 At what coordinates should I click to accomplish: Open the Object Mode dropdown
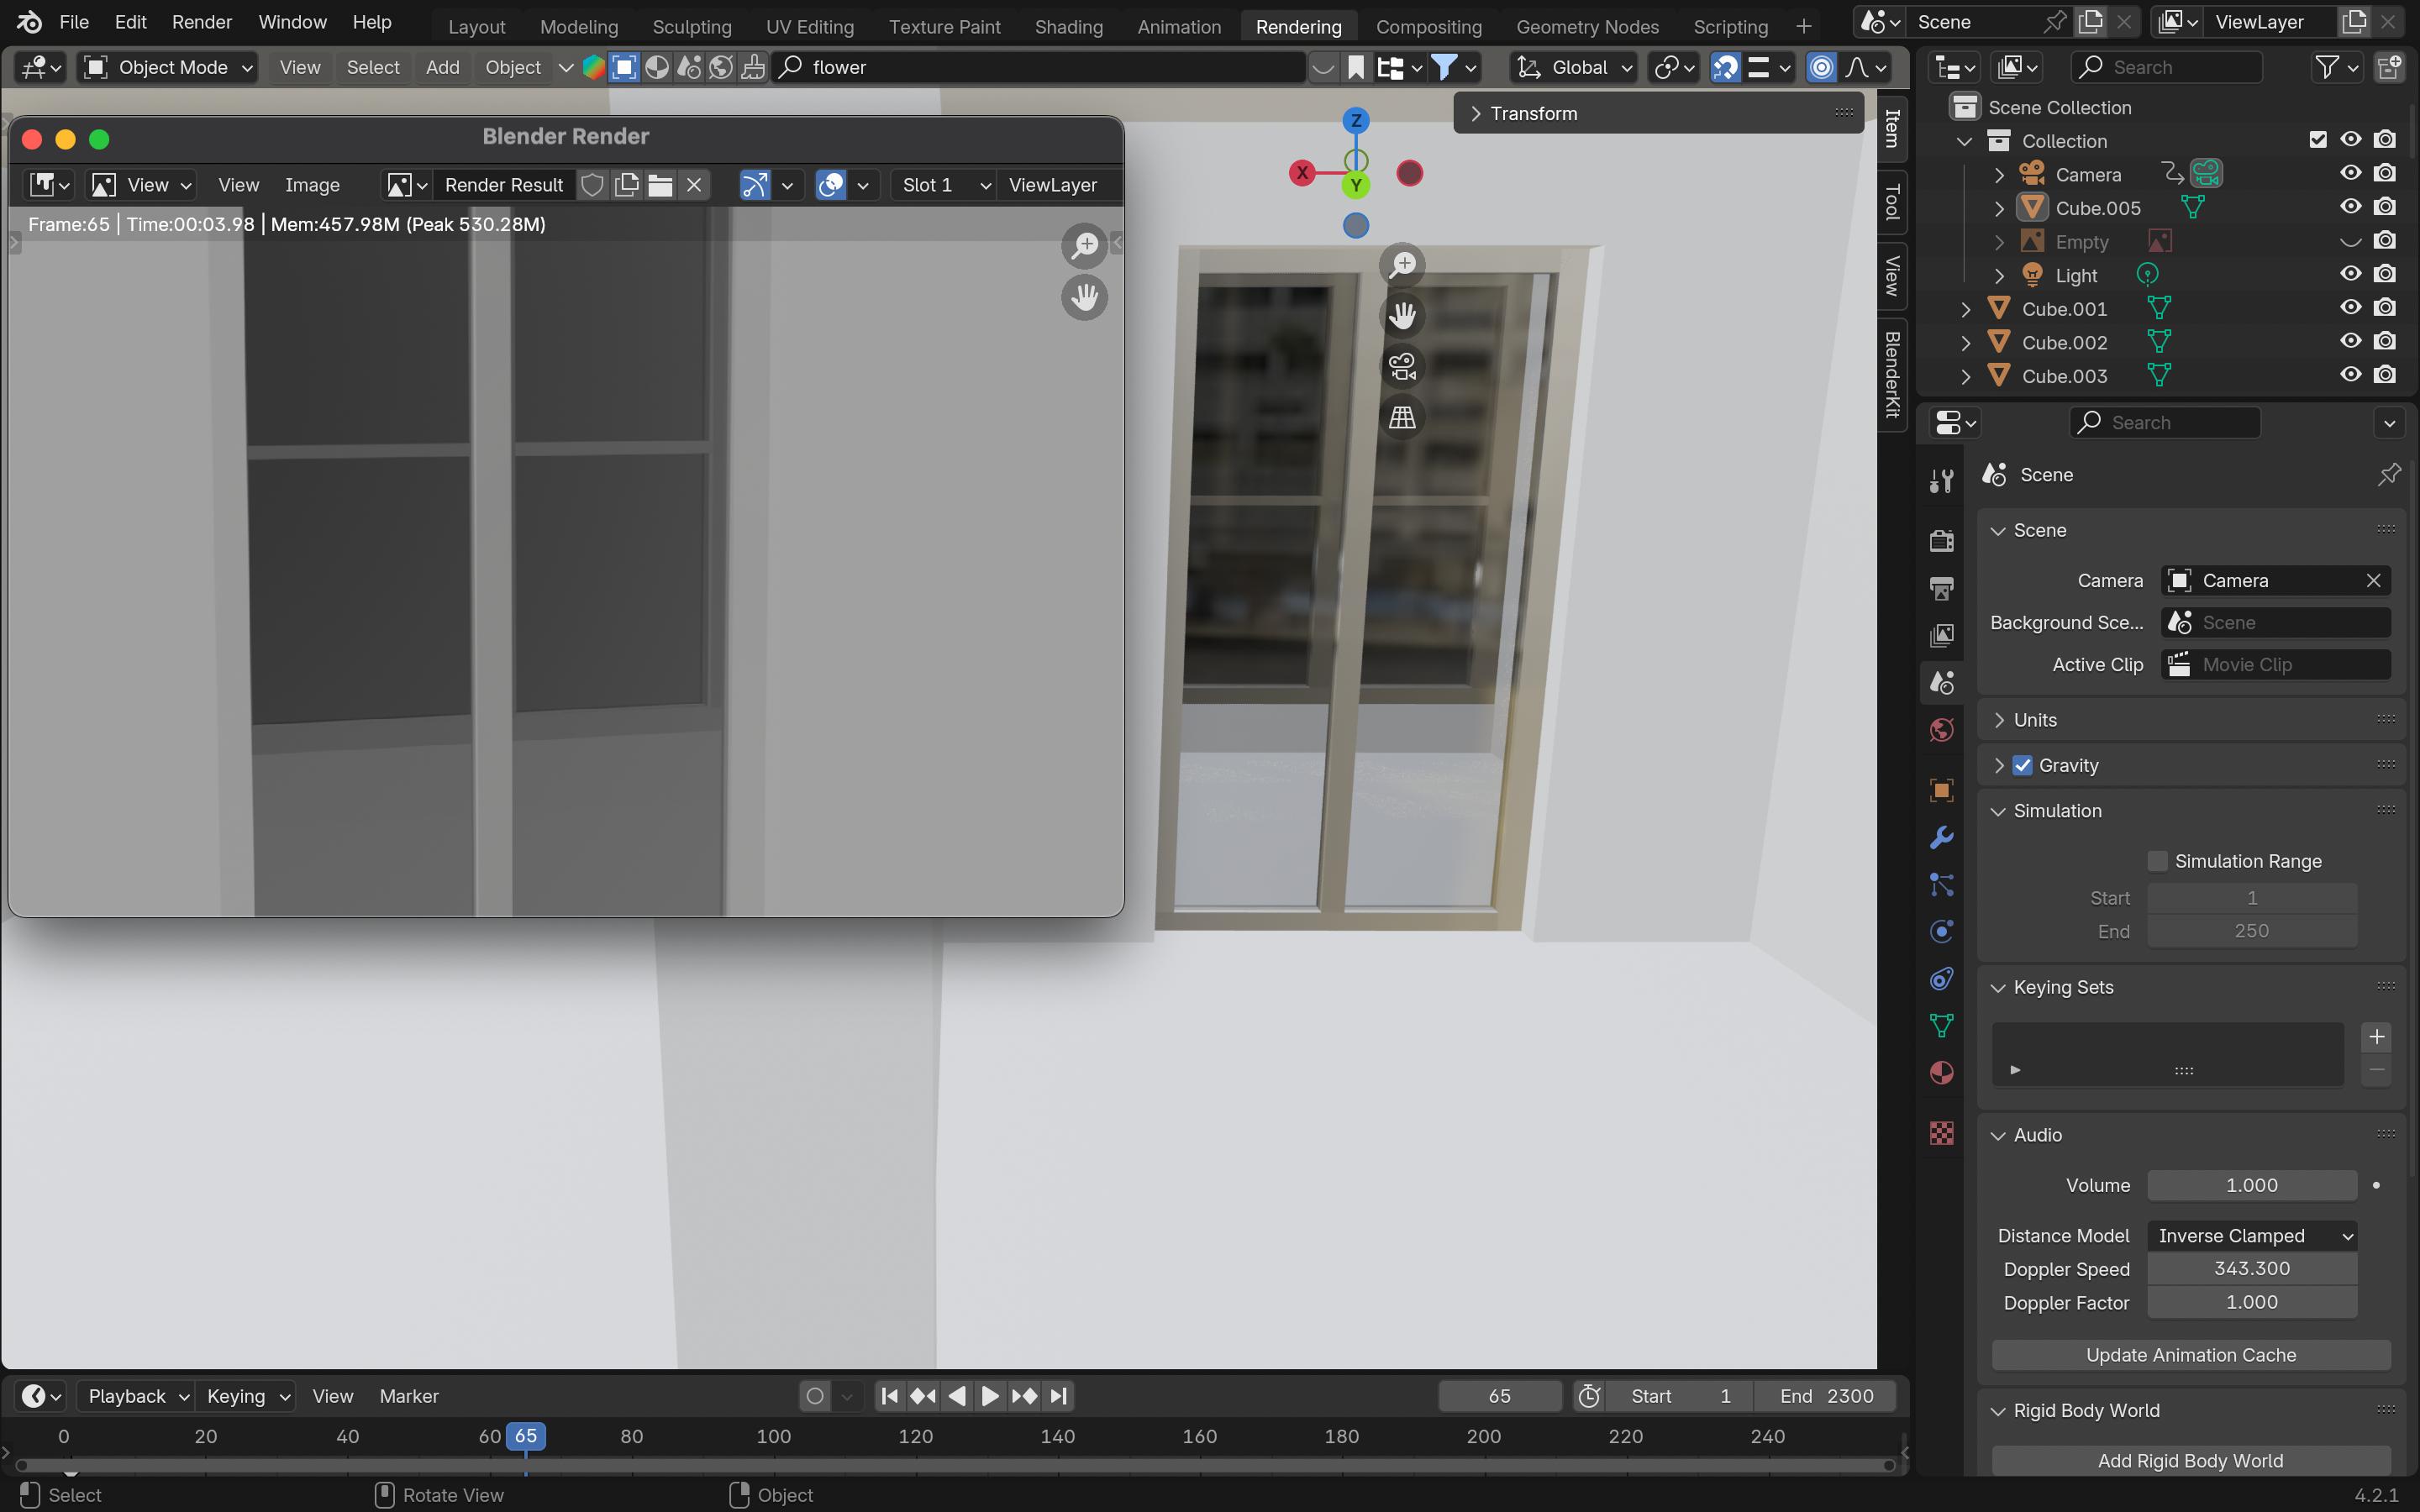(166, 67)
